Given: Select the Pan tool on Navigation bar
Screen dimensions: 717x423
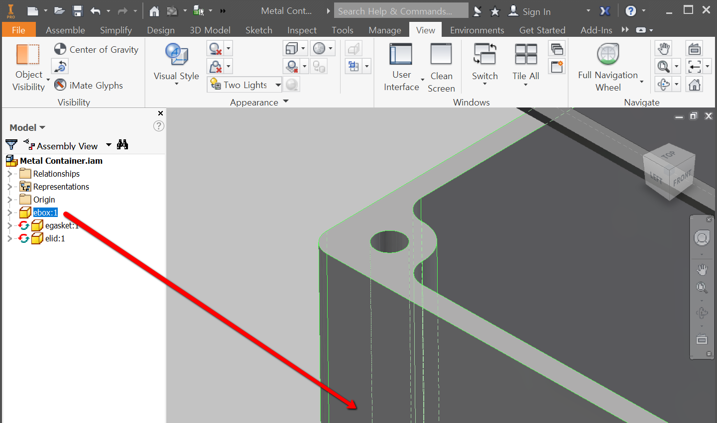Looking at the screenshot, I should point(702,269).
